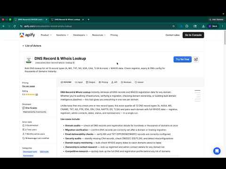Click the Monthly active users icon
This screenshot has width=226, height=169.
pos(24,134)
